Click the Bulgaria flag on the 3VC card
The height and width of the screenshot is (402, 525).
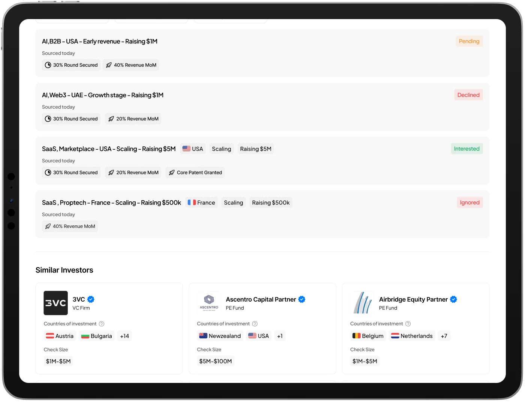tap(85, 336)
